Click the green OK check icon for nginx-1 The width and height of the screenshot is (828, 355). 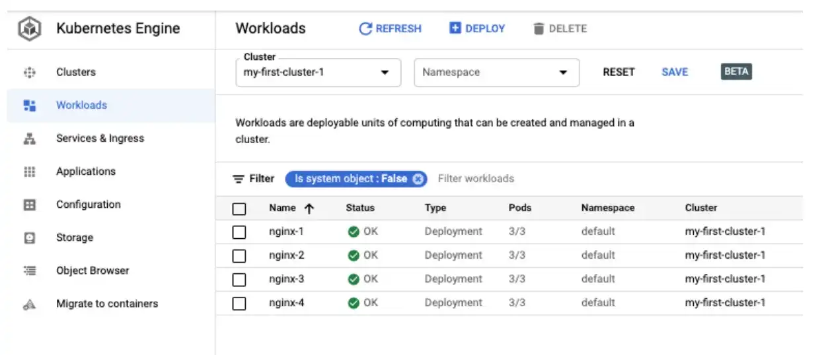click(354, 232)
